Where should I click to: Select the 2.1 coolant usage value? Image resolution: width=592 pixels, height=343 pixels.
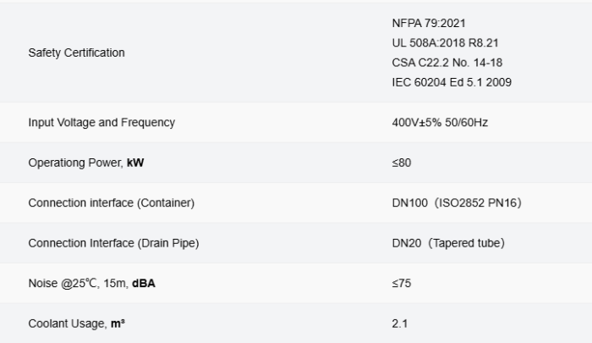(400, 323)
